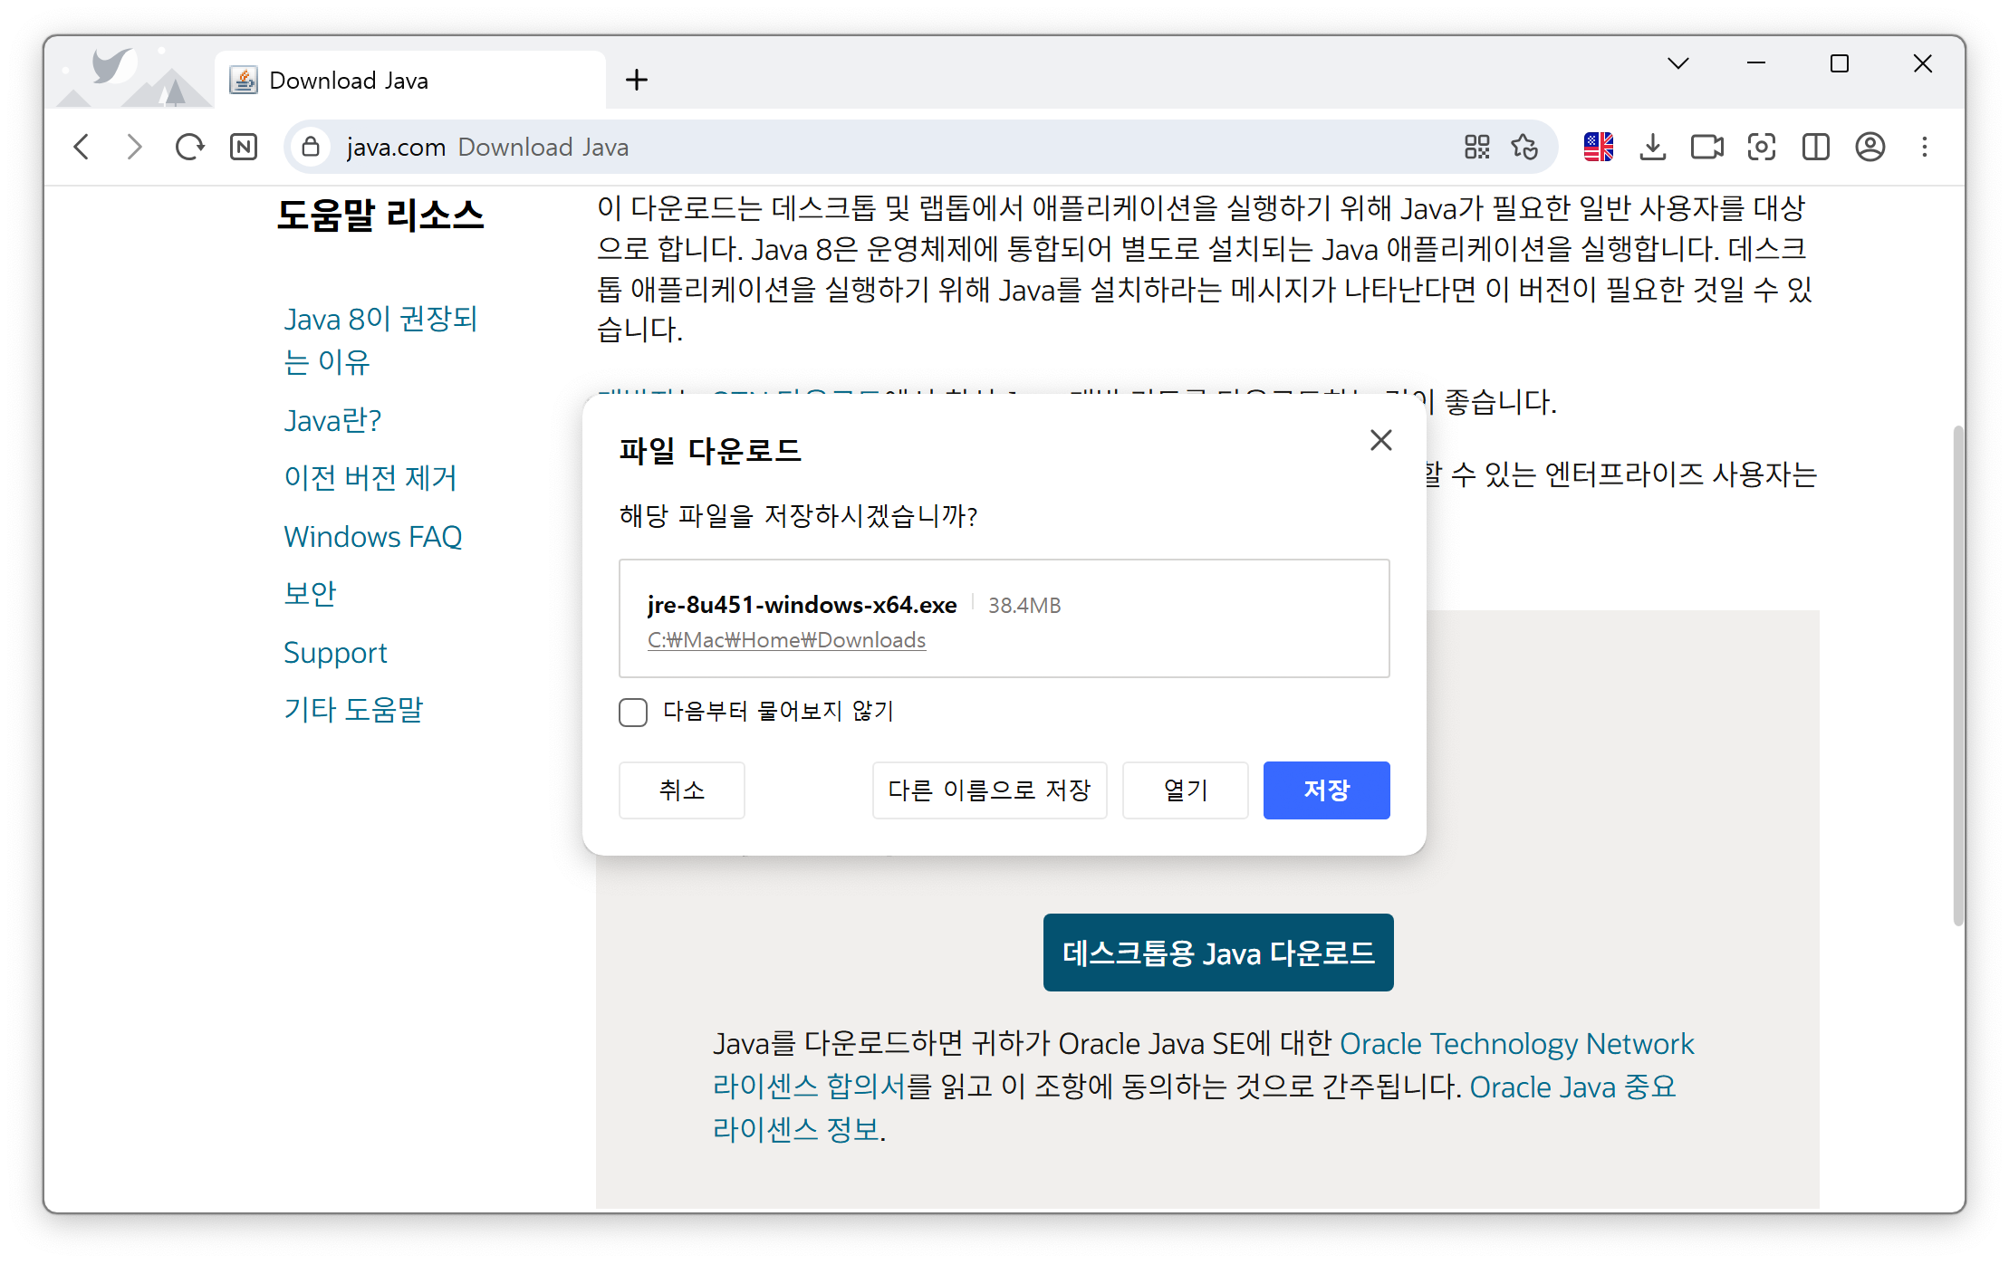Maximize the browser window
Screen dimensions: 2009x1264
[x=1840, y=63]
